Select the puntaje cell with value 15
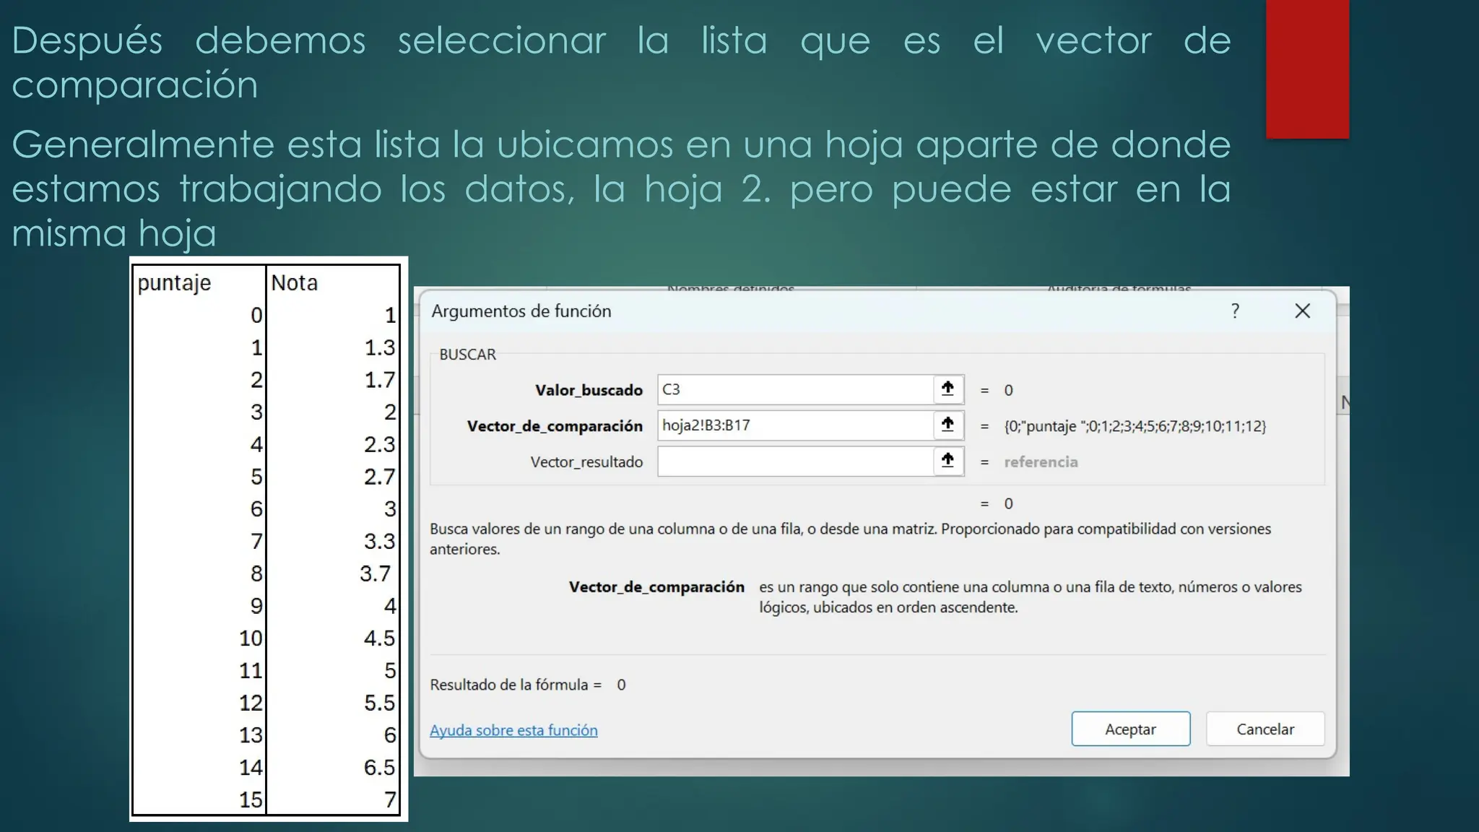Screen dimensions: 1479x832 coord(199,799)
